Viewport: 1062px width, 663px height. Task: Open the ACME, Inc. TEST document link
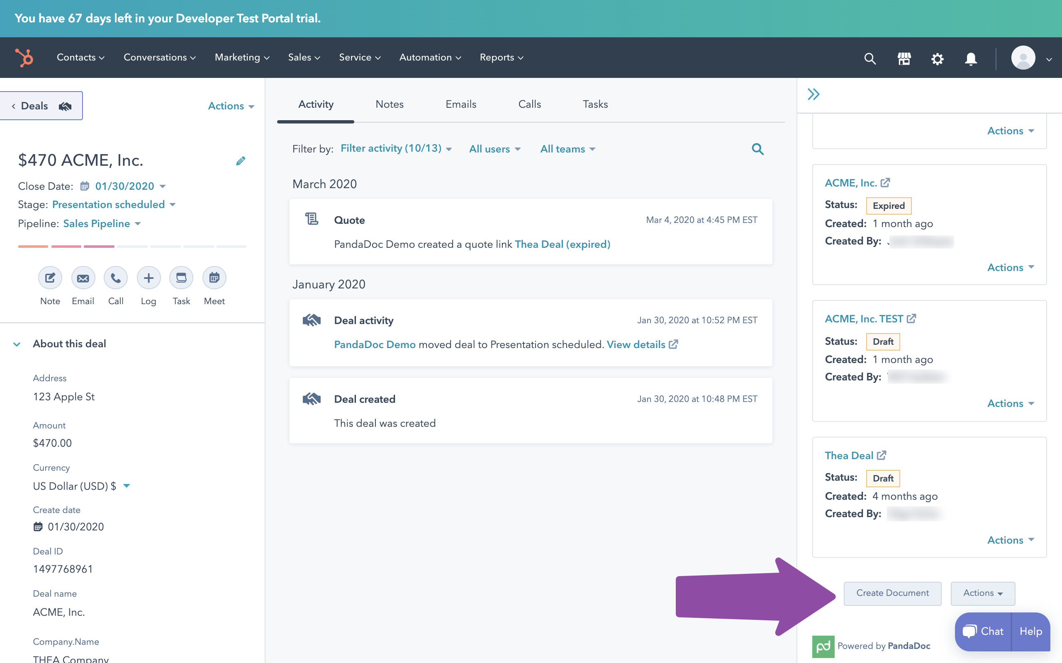click(864, 319)
